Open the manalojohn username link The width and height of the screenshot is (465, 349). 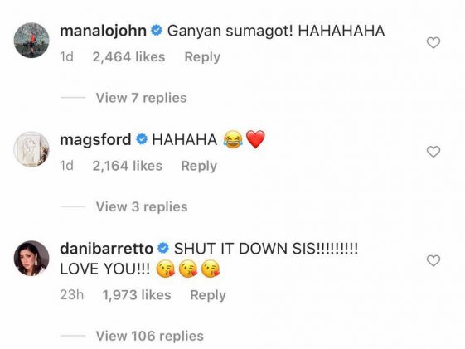tap(104, 31)
